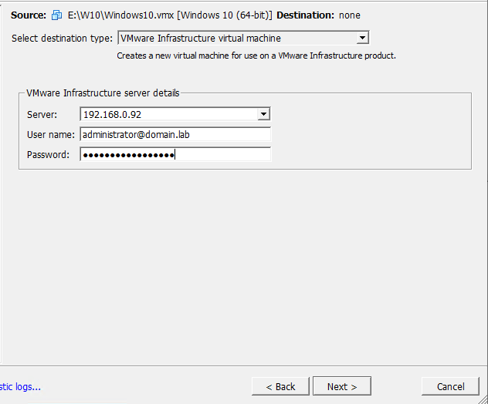Go to the previous step with Back
Screen dimensions: 488x404
pos(280,386)
